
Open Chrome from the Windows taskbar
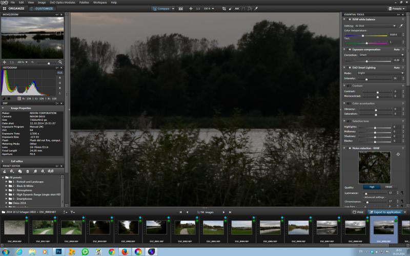pos(111,252)
